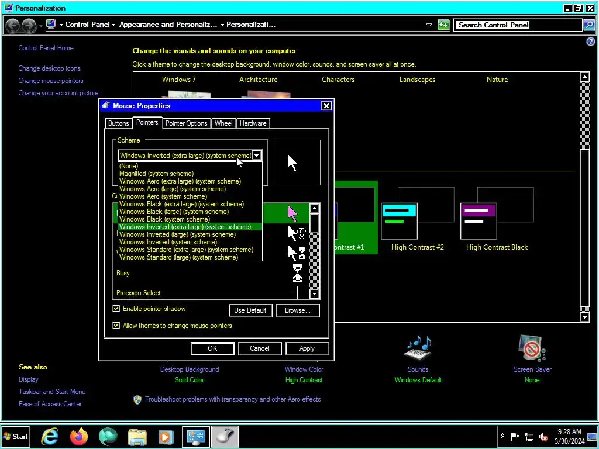Click in the Search Control Panel field

point(518,25)
